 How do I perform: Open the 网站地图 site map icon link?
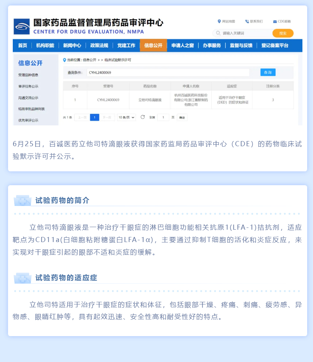[219, 22]
